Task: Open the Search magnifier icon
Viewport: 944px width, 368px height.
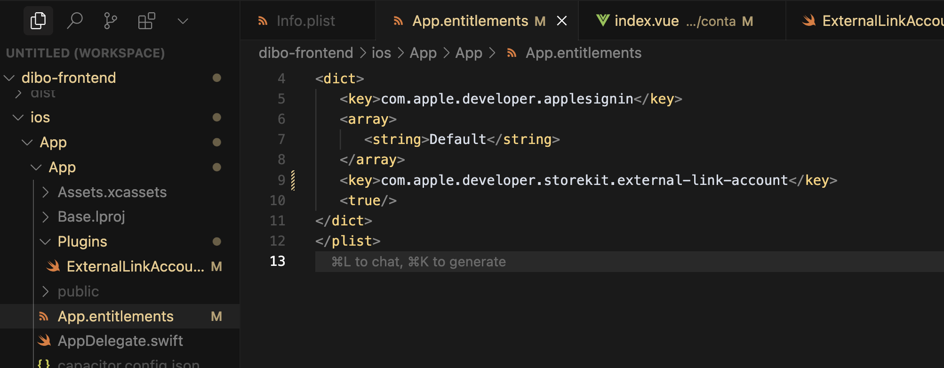Action: coord(74,21)
